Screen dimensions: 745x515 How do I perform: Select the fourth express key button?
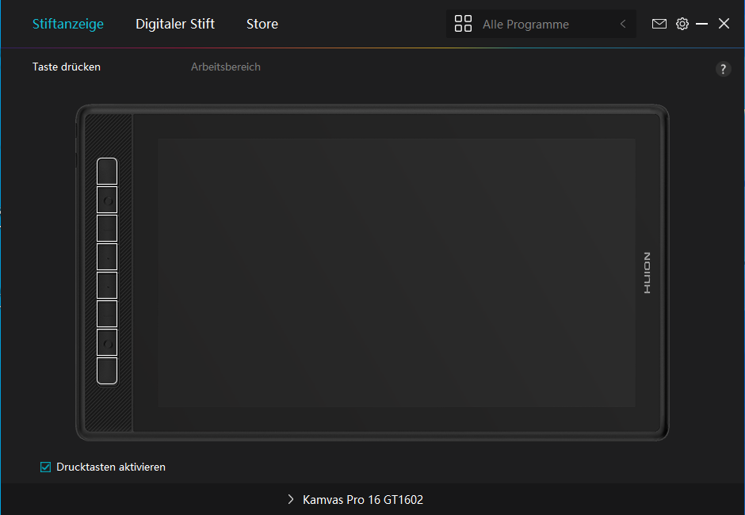click(x=107, y=257)
